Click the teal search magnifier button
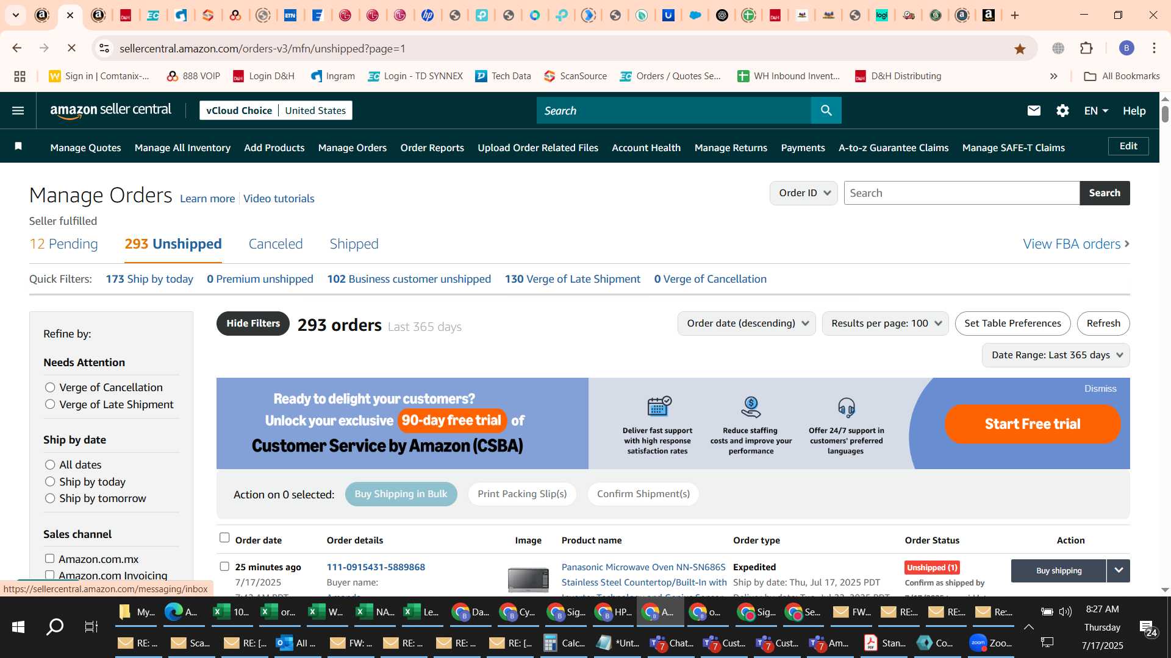 826,110
